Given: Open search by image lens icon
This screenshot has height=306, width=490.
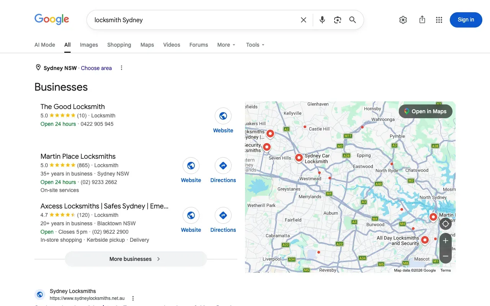Looking at the screenshot, I should click(337, 20).
